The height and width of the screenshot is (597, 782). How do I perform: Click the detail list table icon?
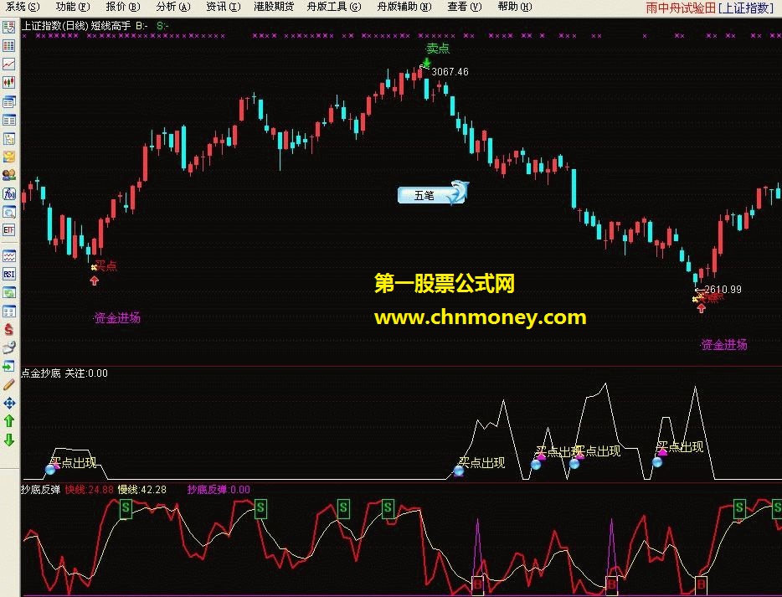coord(8,120)
